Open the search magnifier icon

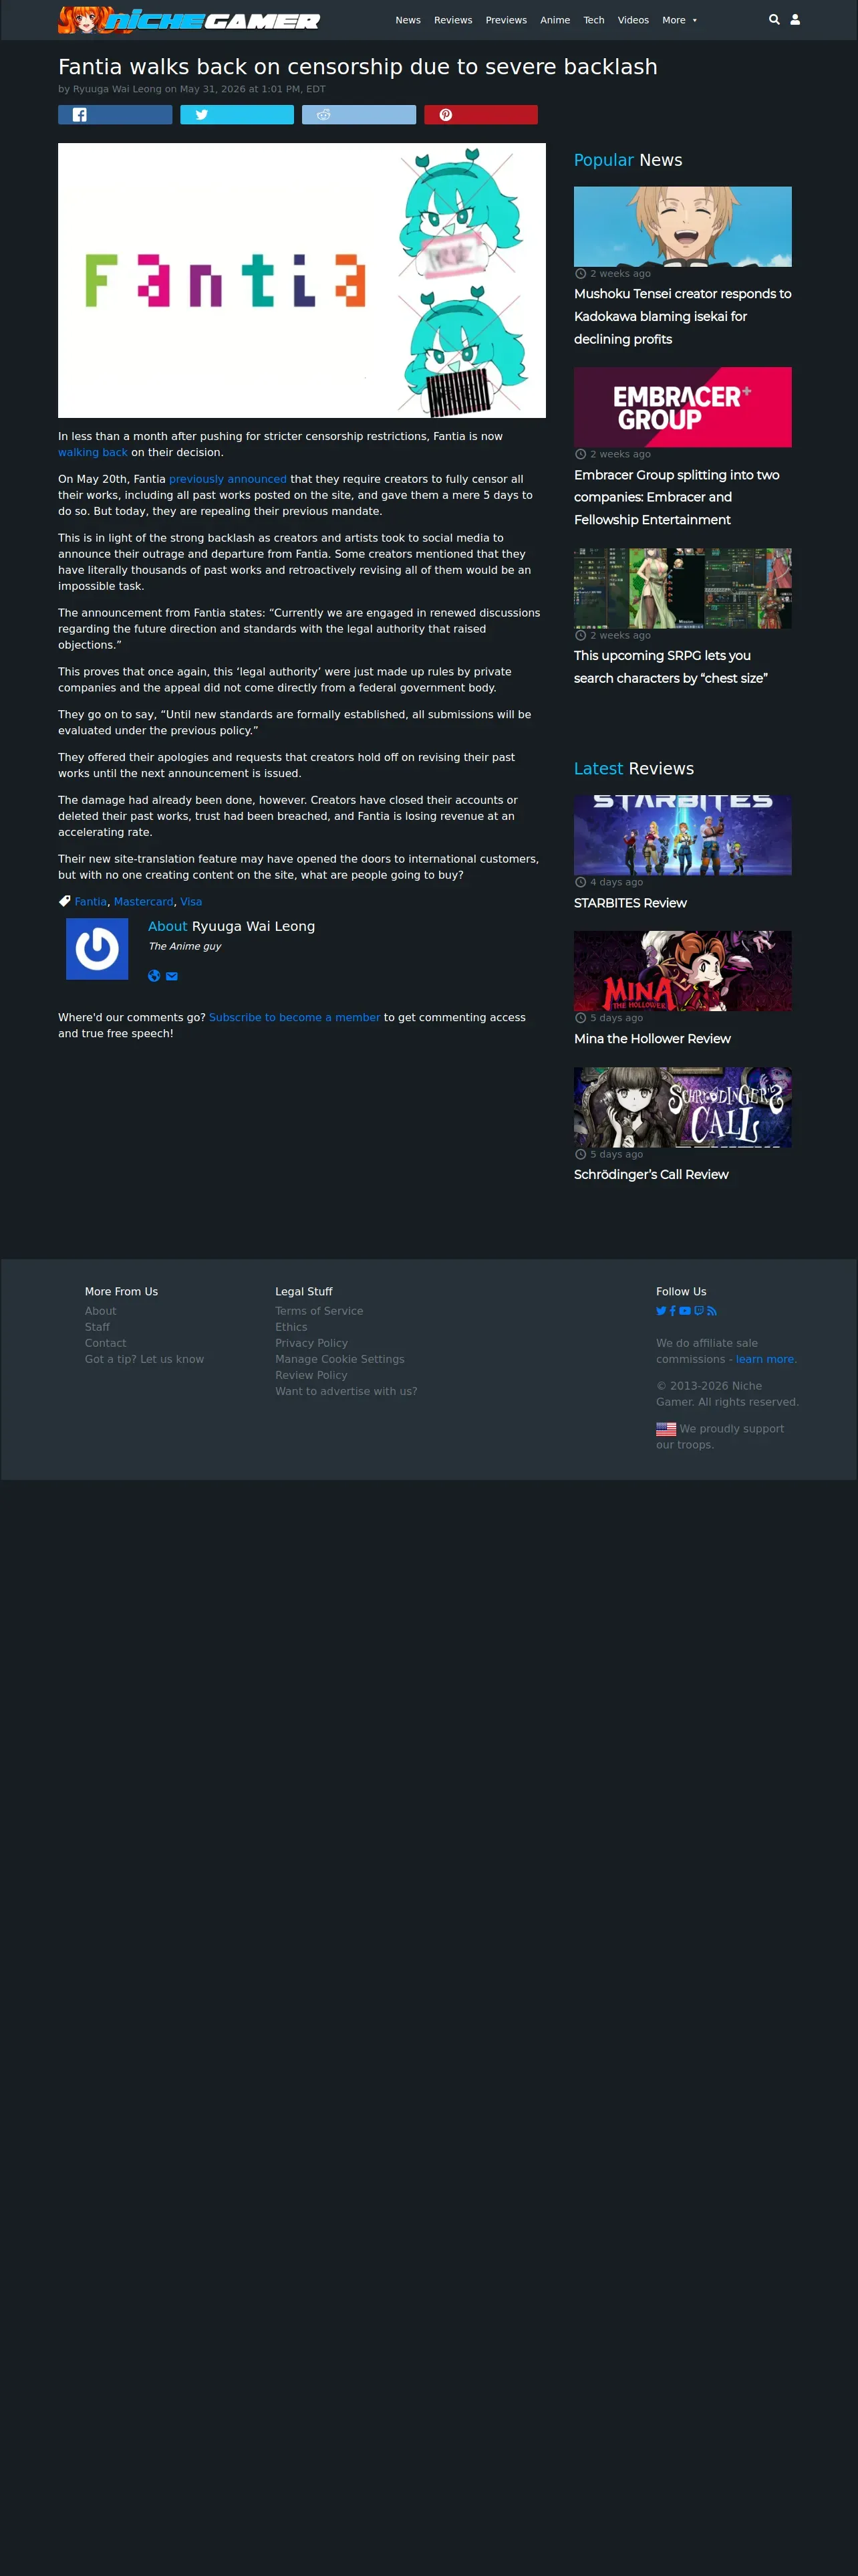(x=774, y=20)
